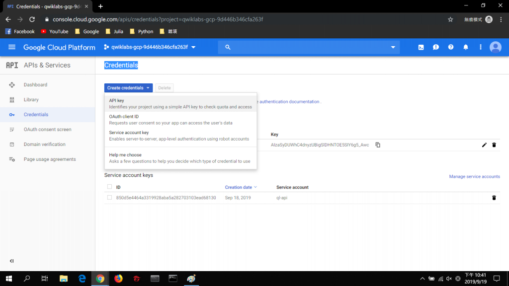Expand the search bar dropdown arrow

393,47
